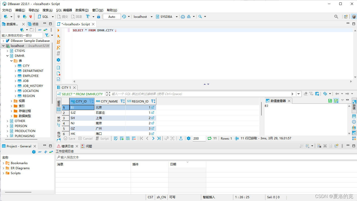This screenshot has height=201, width=357.
Task: Click the delete row icon in results toolbar
Action: click(134, 138)
